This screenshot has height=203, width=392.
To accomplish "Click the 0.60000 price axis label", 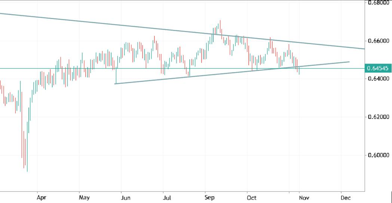I will 378,155.
